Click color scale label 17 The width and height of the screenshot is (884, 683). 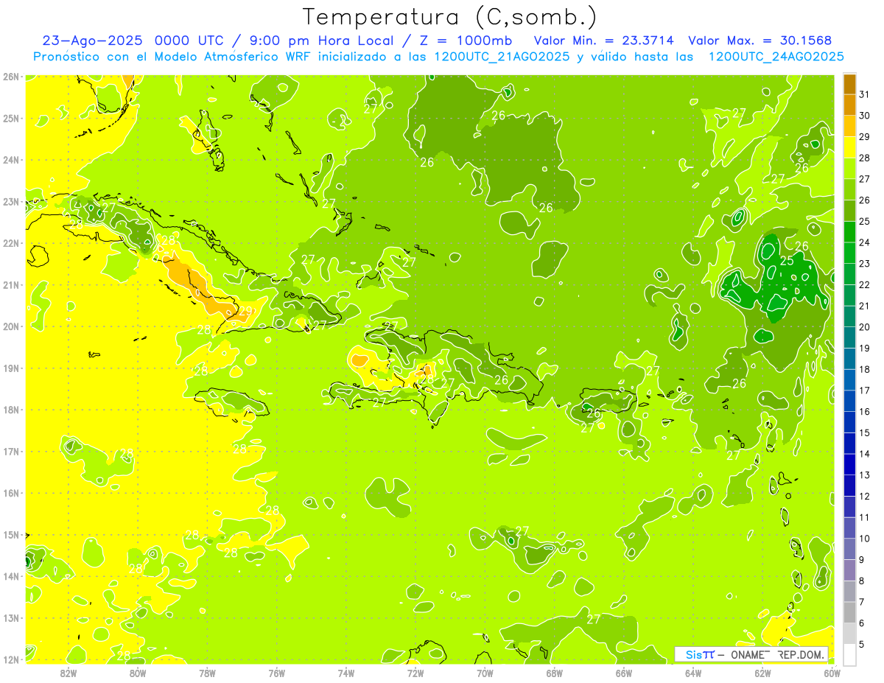click(x=864, y=390)
